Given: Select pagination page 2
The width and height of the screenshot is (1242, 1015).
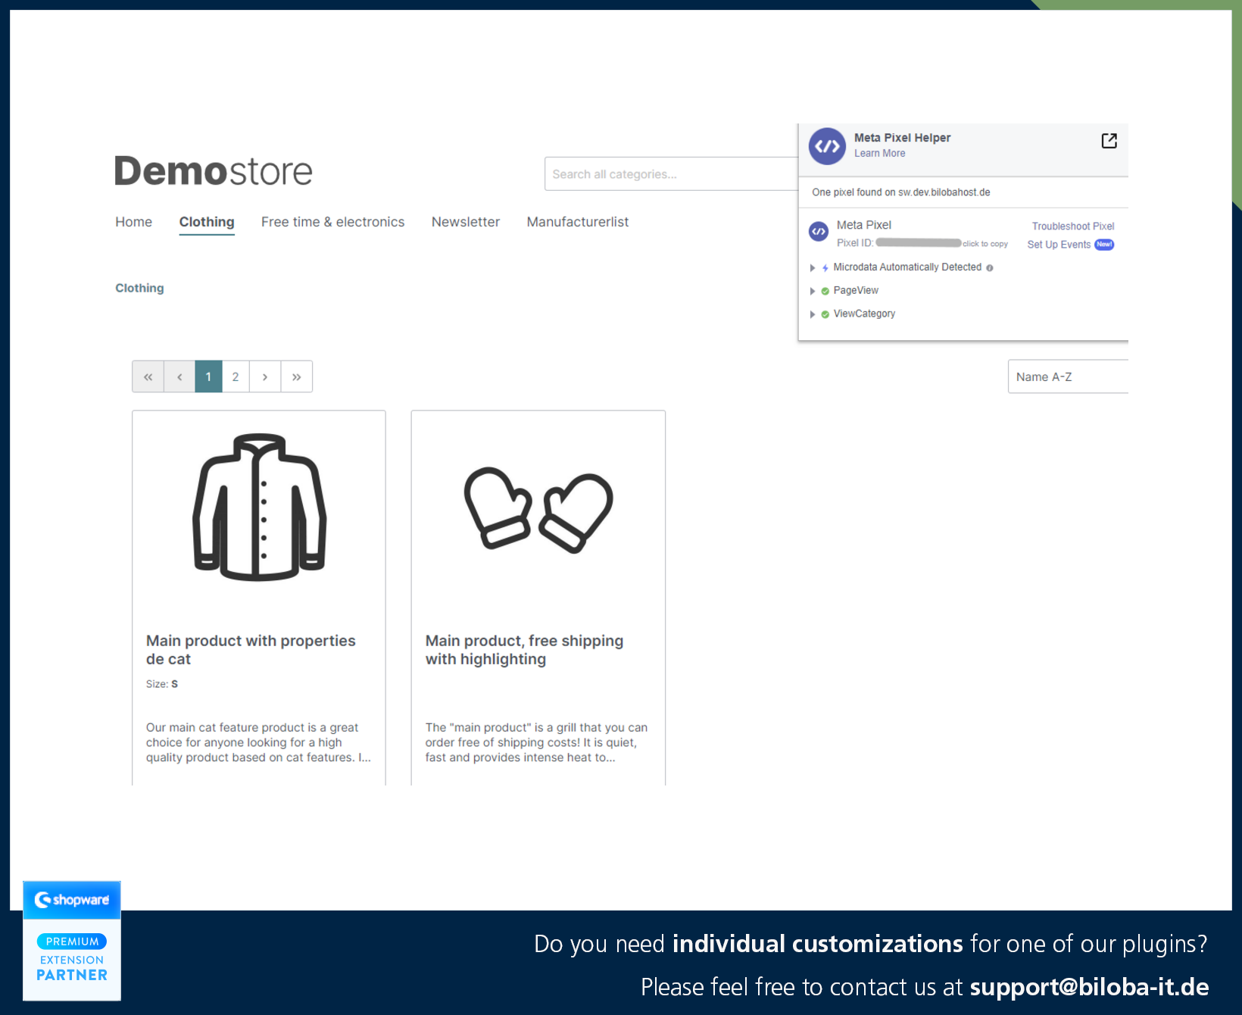Looking at the screenshot, I should tap(236, 376).
